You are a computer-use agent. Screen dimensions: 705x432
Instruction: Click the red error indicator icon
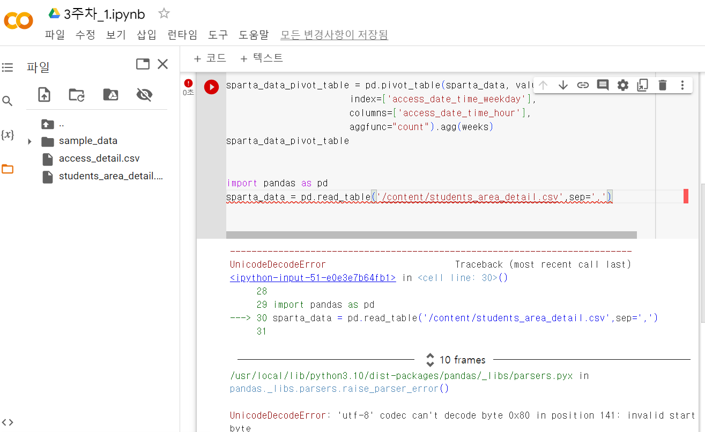[188, 83]
